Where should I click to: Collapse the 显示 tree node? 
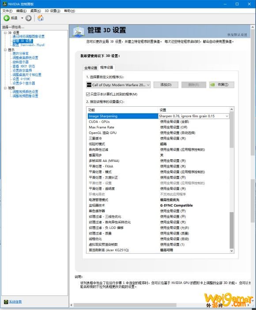click(x=5, y=50)
